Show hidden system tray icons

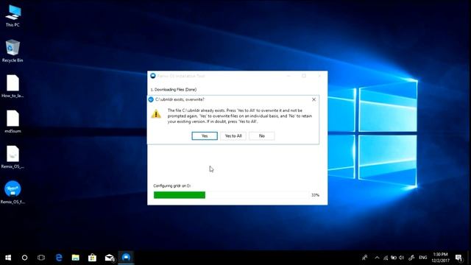(377, 258)
